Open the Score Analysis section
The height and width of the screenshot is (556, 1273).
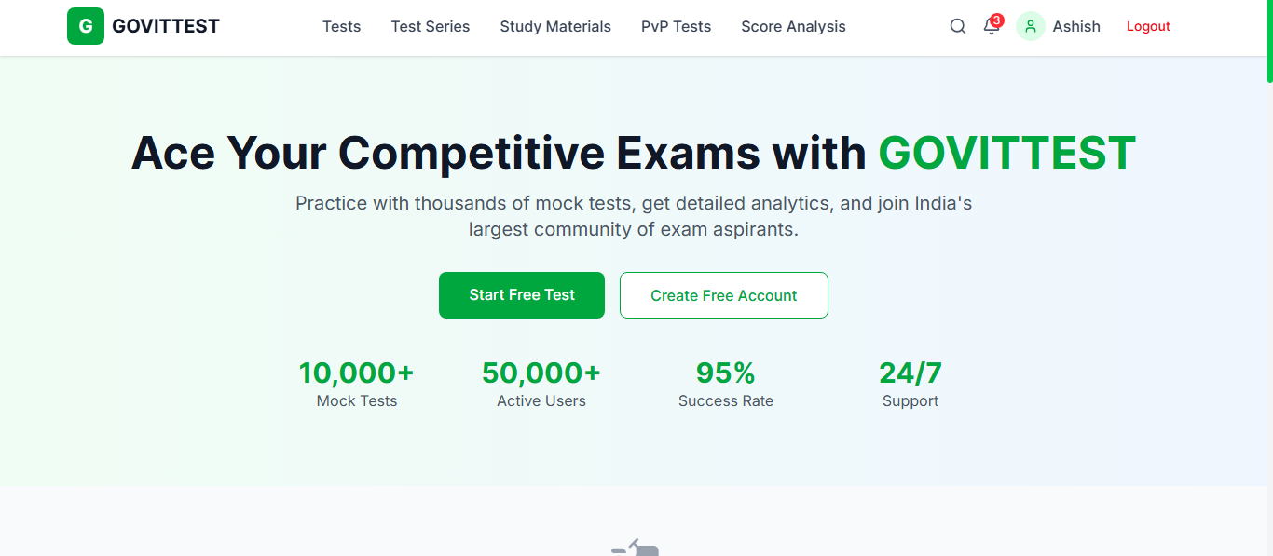coord(793,26)
